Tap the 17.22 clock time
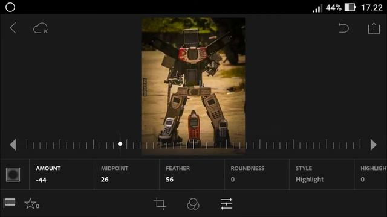Viewport: 387px width, 217px height. pos(372,8)
